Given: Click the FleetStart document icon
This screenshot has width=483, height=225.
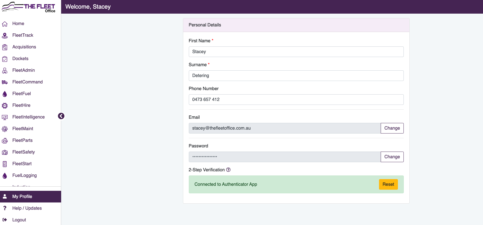Looking at the screenshot, I should tap(5, 164).
